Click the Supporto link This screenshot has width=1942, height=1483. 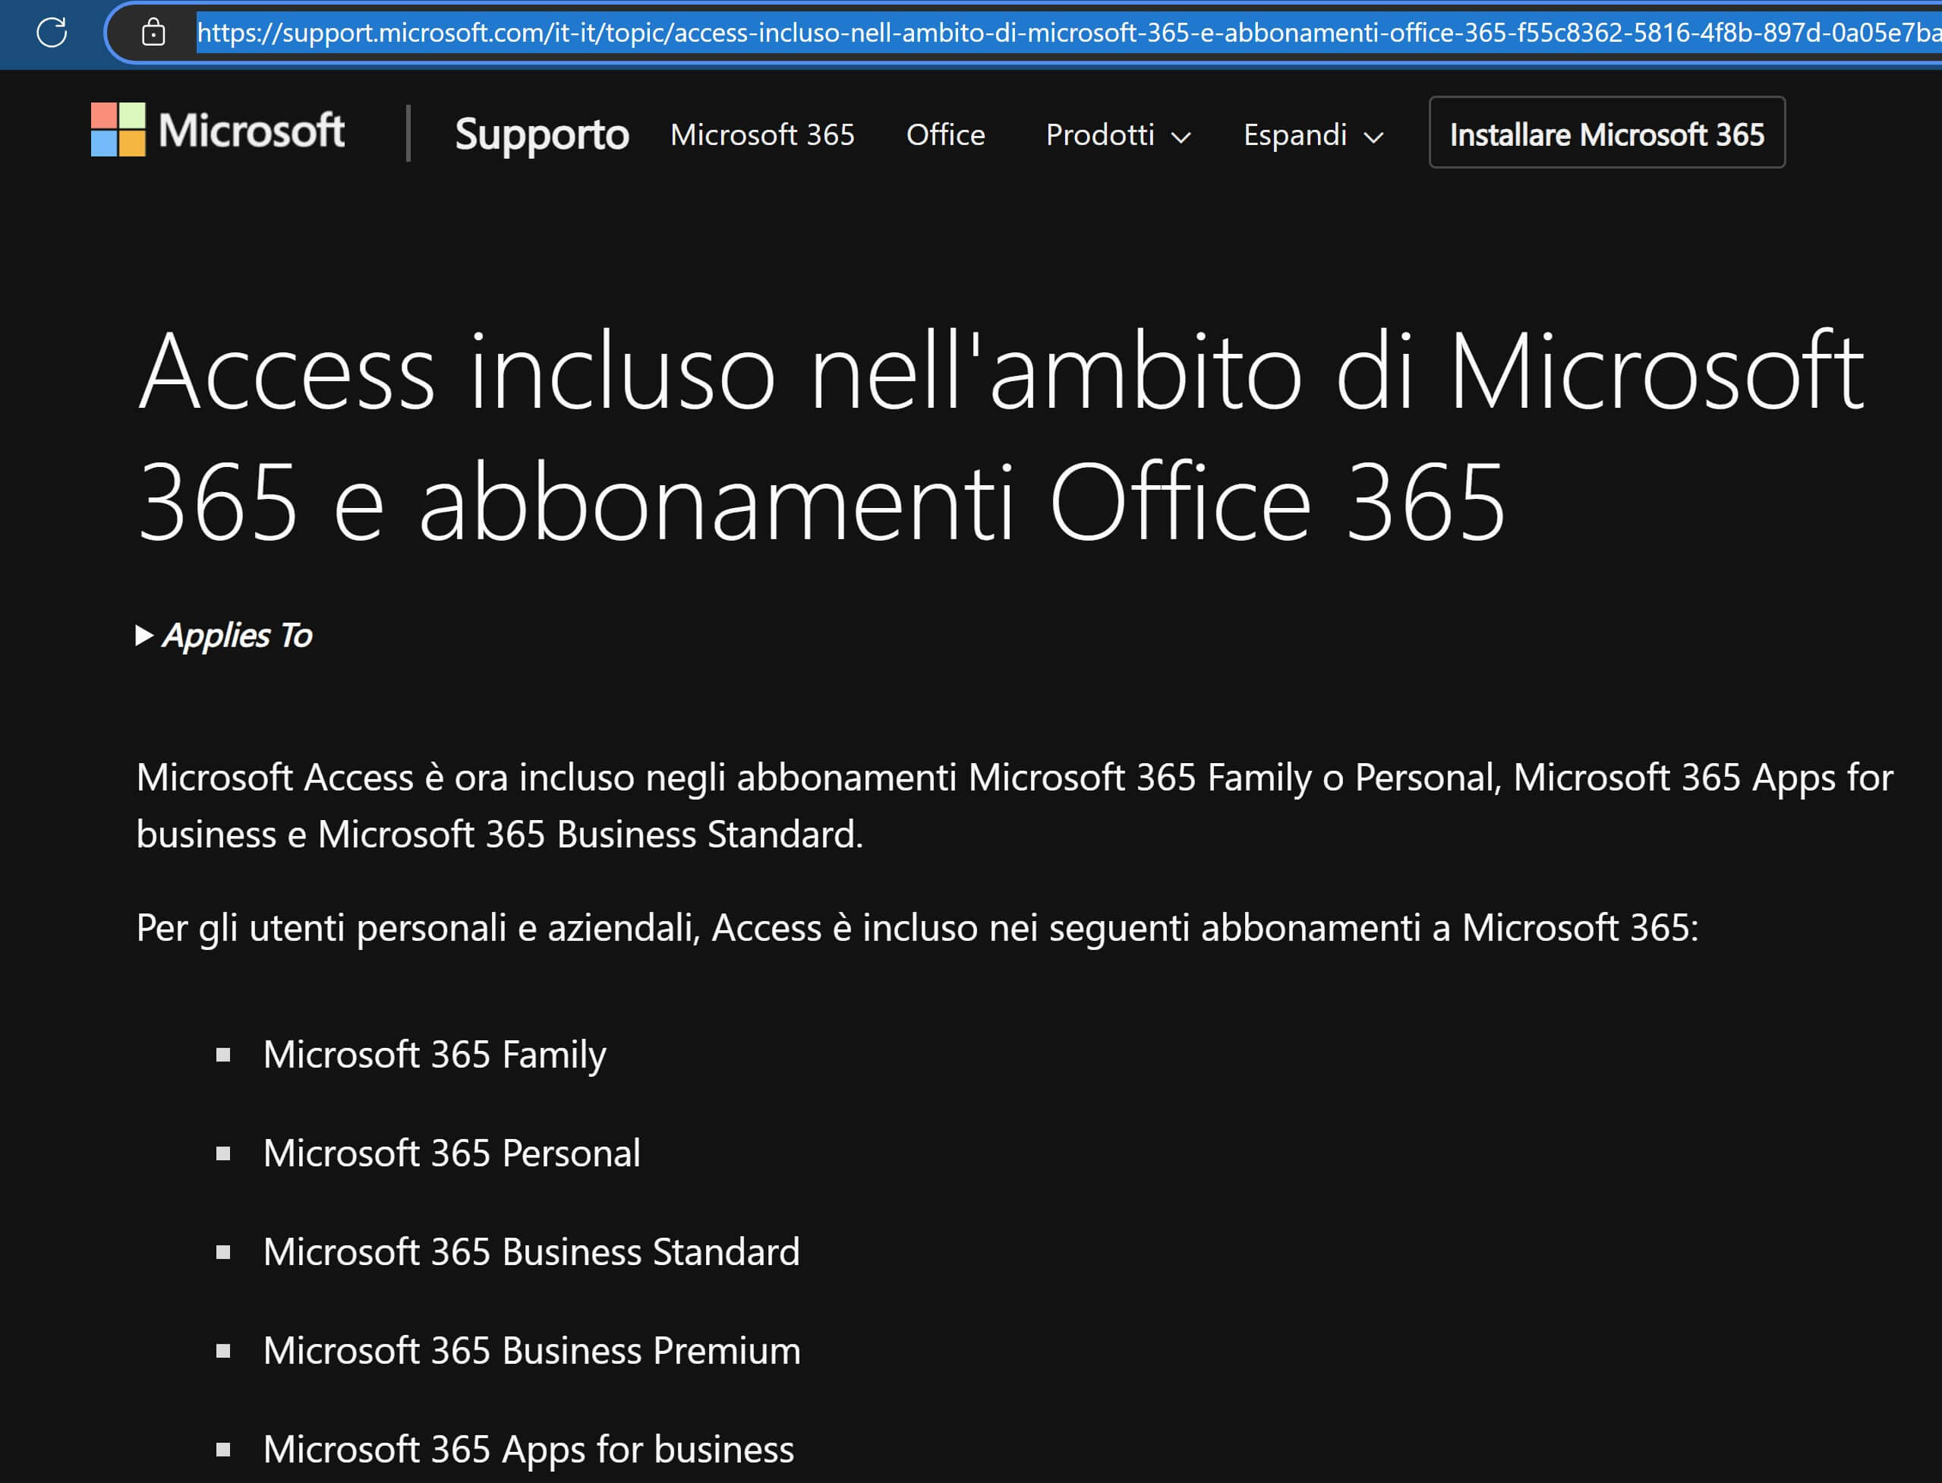pyautogui.click(x=542, y=134)
